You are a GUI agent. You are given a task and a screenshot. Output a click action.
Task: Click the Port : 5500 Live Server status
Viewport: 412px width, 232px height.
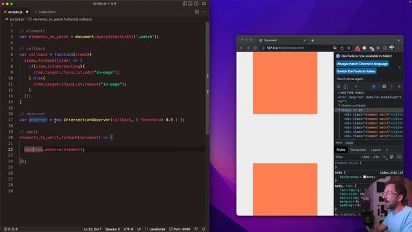(x=180, y=229)
